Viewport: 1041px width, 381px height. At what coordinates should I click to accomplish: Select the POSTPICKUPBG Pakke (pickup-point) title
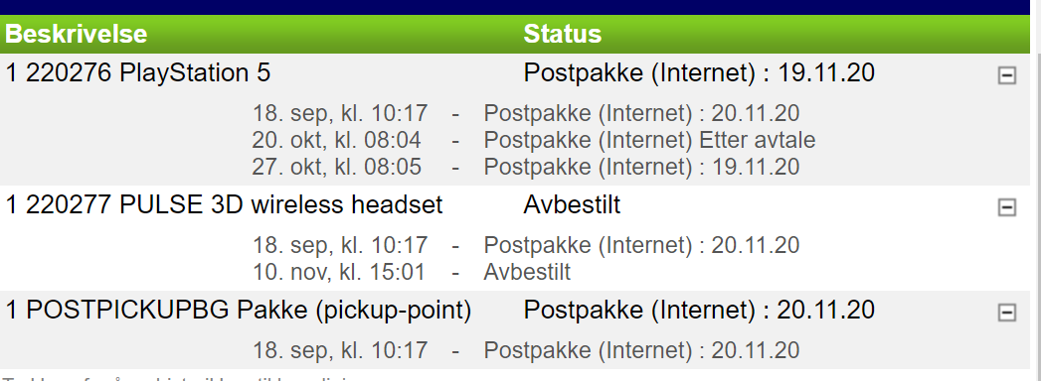pyautogui.click(x=239, y=311)
